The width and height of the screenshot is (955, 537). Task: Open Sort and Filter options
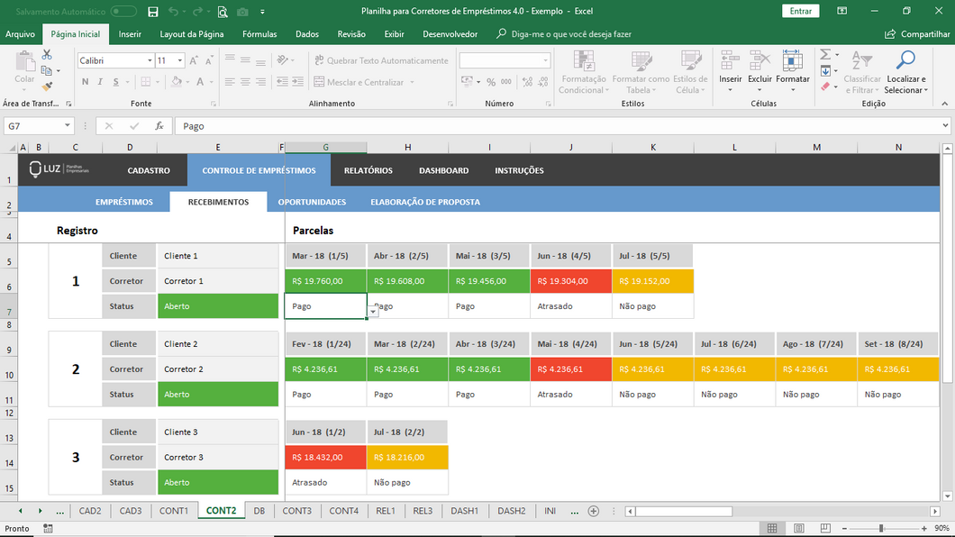pos(862,72)
